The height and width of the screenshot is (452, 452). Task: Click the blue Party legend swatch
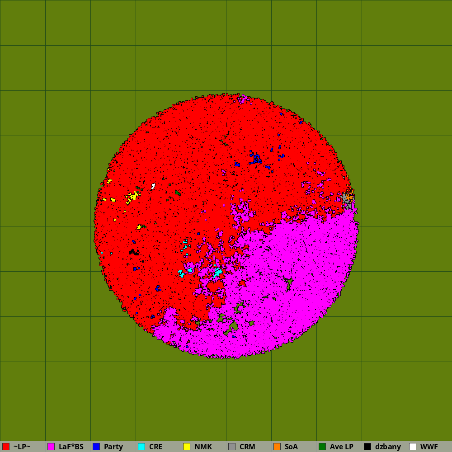pyautogui.click(x=96, y=447)
